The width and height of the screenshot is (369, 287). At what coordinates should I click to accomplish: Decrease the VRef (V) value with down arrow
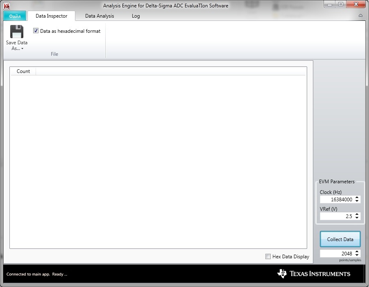point(357,218)
